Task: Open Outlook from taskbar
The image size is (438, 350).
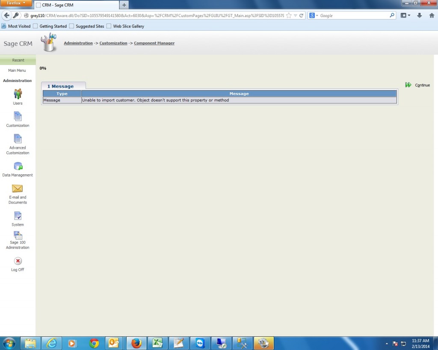Action: point(114,343)
